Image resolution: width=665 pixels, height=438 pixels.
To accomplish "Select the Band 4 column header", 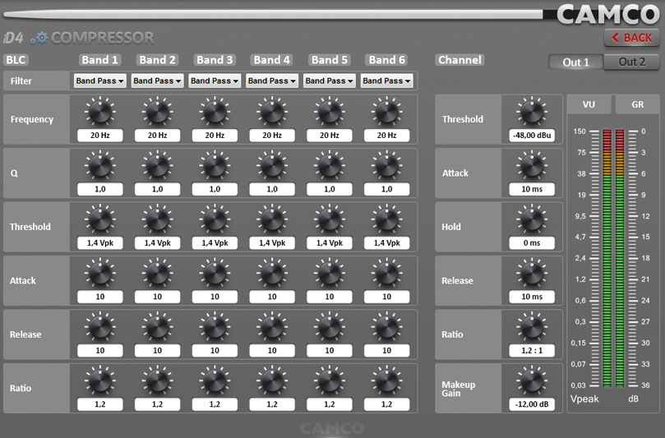I will click(x=272, y=60).
